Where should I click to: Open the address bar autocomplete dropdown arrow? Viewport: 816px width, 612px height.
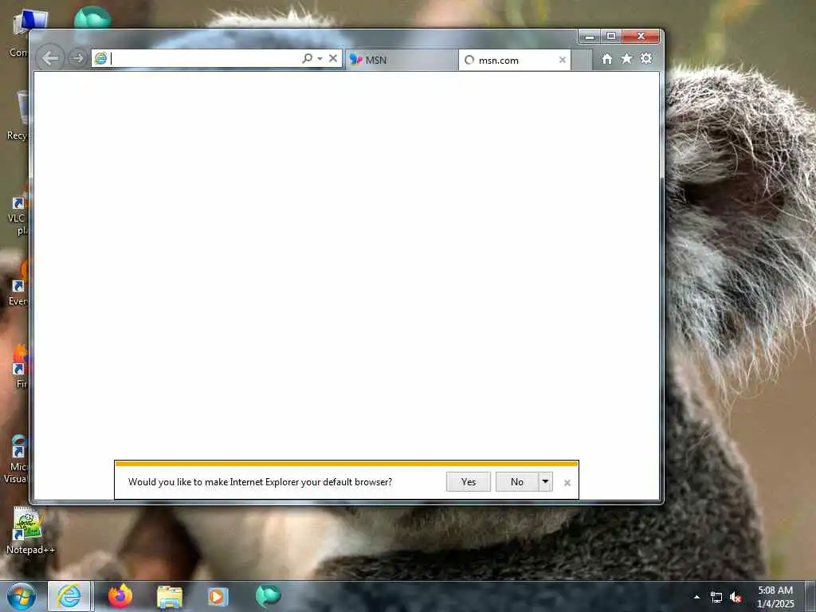coord(320,59)
